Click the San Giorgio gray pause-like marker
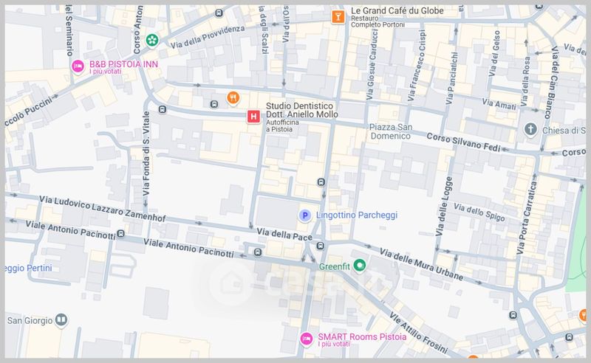The width and height of the screenshot is (591, 363). click(61, 320)
